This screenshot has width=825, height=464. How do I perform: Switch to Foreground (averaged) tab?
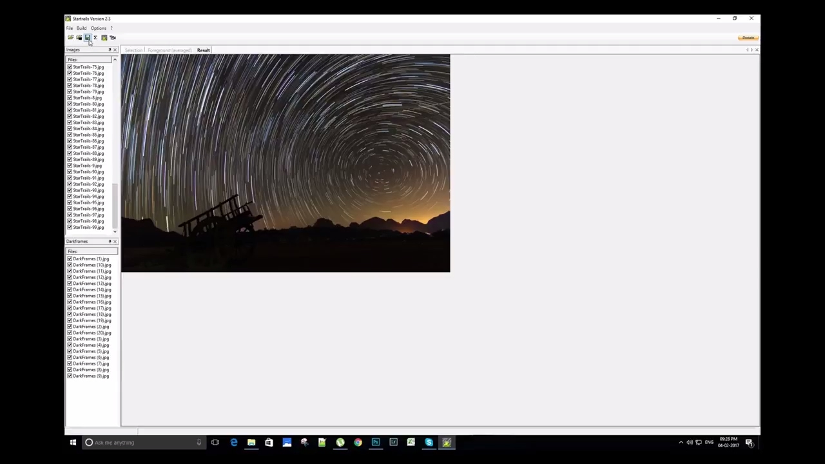pos(170,50)
